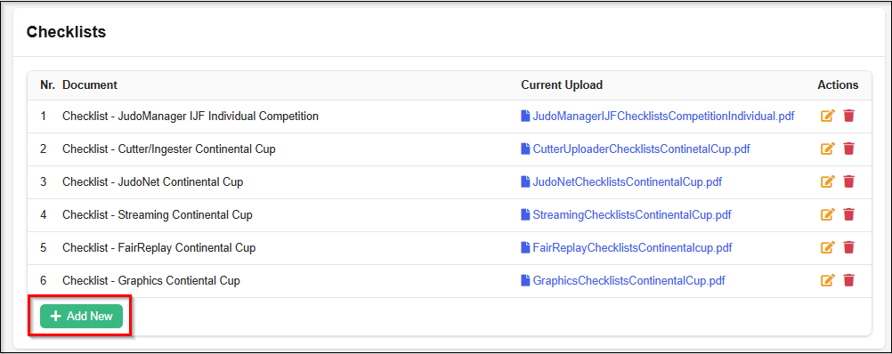Select 'Checklist - Cutter/Ingester Continental Cup' text
Viewport: 892px width, 354px height.
point(169,149)
